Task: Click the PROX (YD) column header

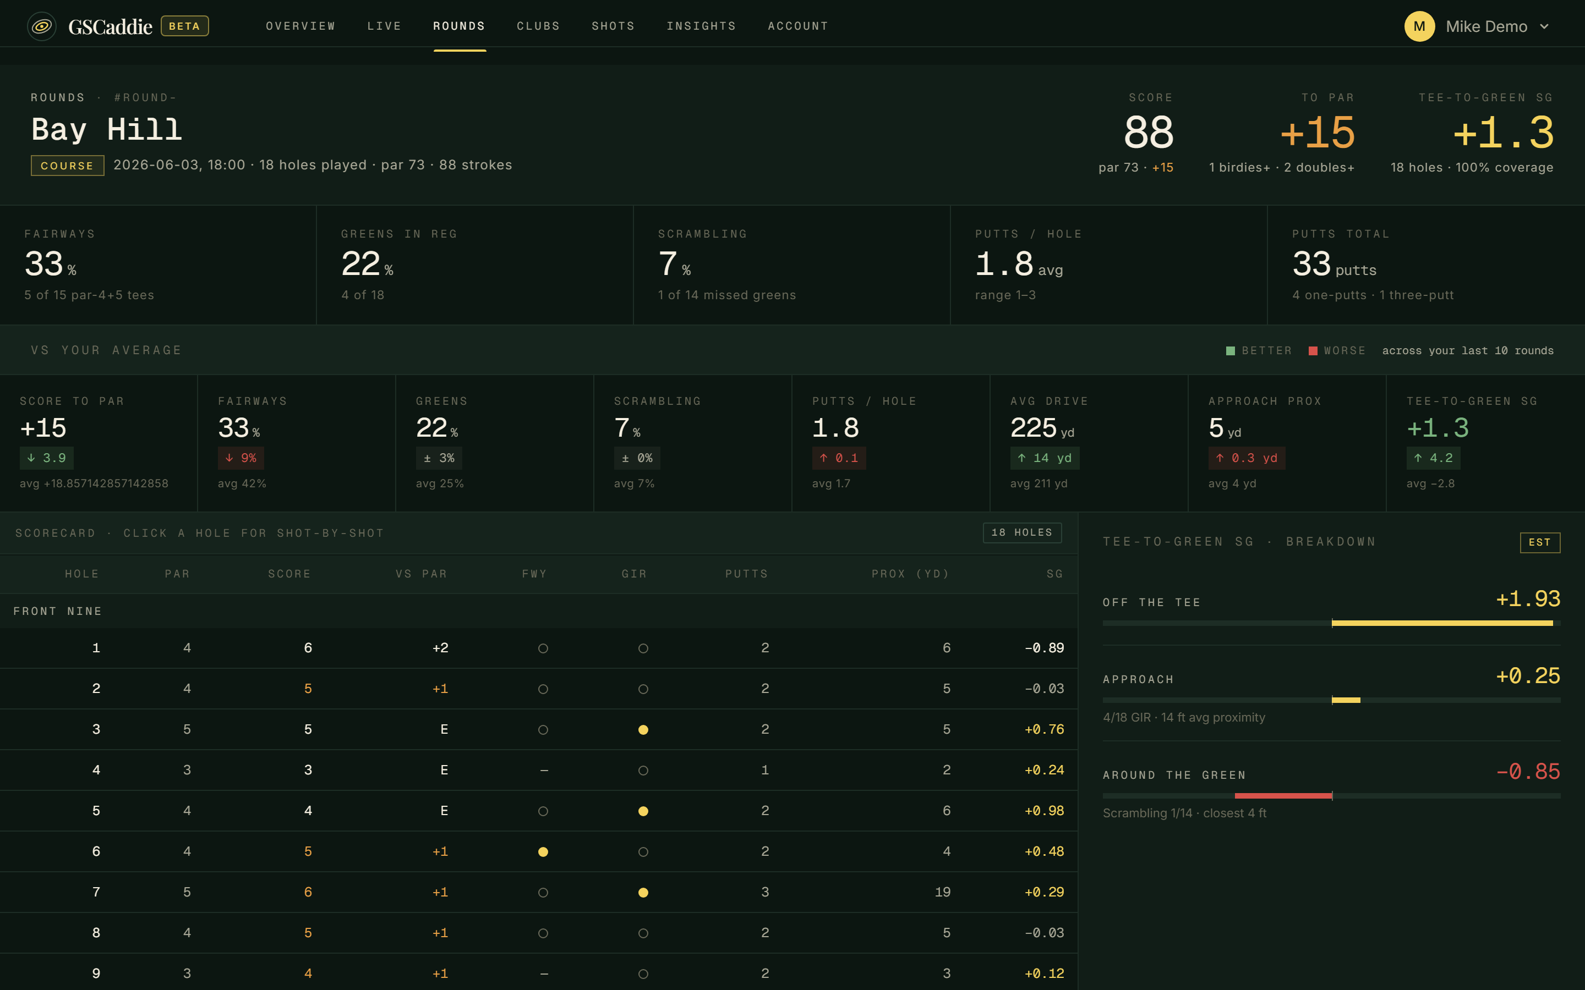Action: point(910,574)
